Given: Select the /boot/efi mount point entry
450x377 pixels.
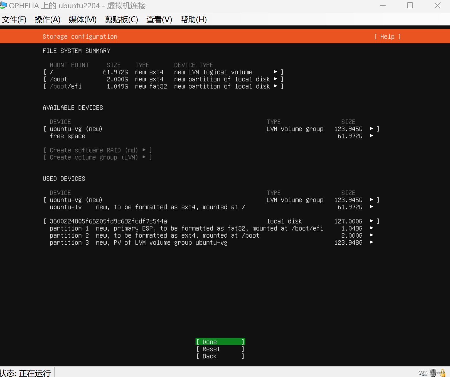Looking at the screenshot, I should (x=164, y=86).
